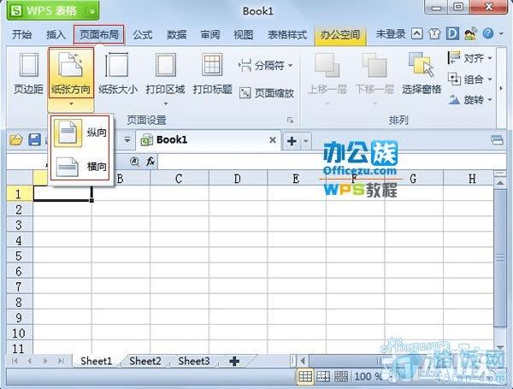Add a new document tab
Viewport: 513px width, 389px height.
[292, 141]
